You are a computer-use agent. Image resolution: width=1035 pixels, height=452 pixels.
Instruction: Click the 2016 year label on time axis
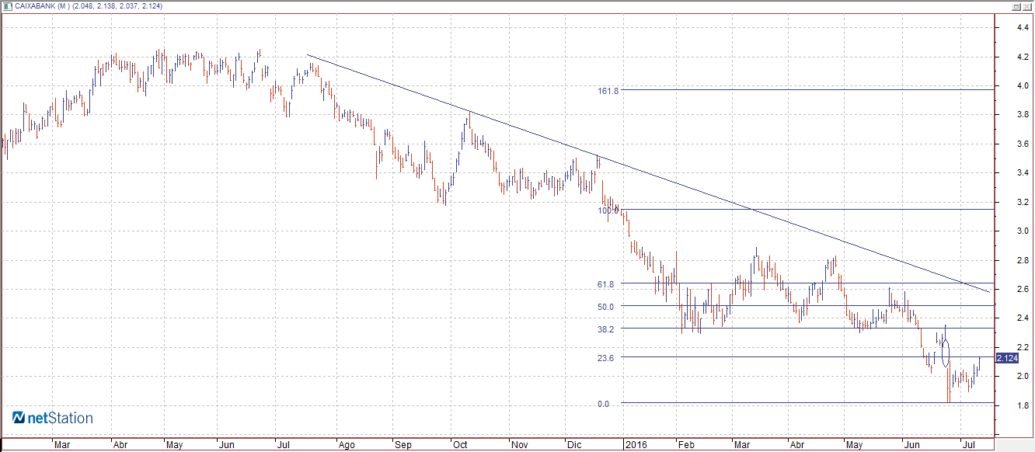(x=636, y=446)
